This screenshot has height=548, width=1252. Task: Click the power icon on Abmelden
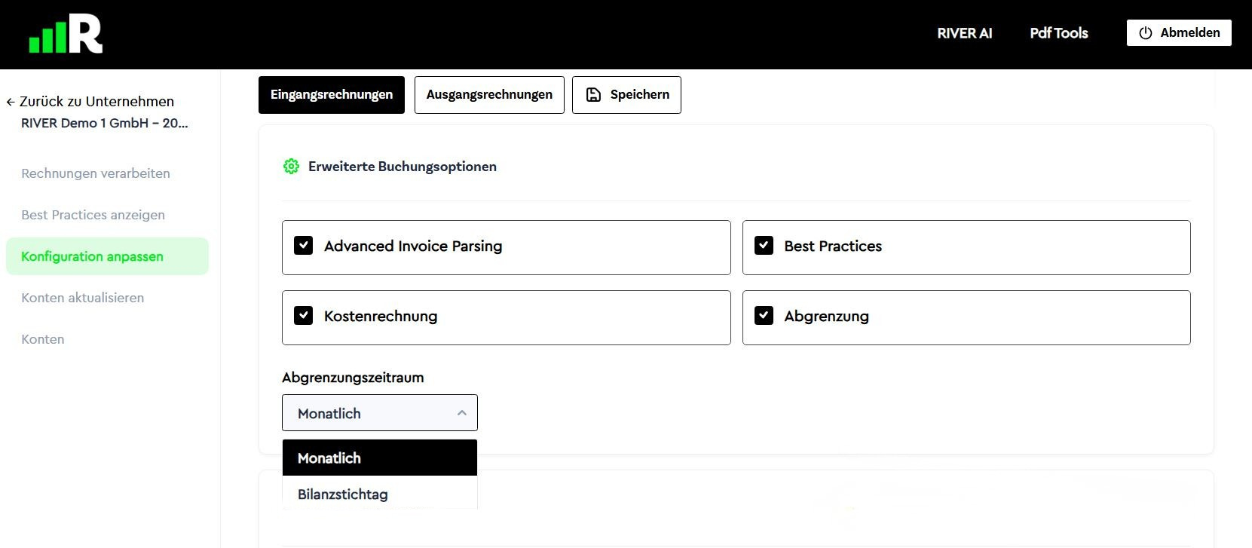[x=1146, y=33]
